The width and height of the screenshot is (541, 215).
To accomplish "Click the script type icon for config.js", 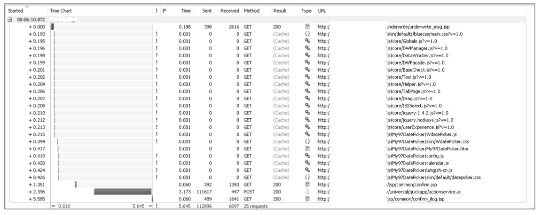I will 308,156.
